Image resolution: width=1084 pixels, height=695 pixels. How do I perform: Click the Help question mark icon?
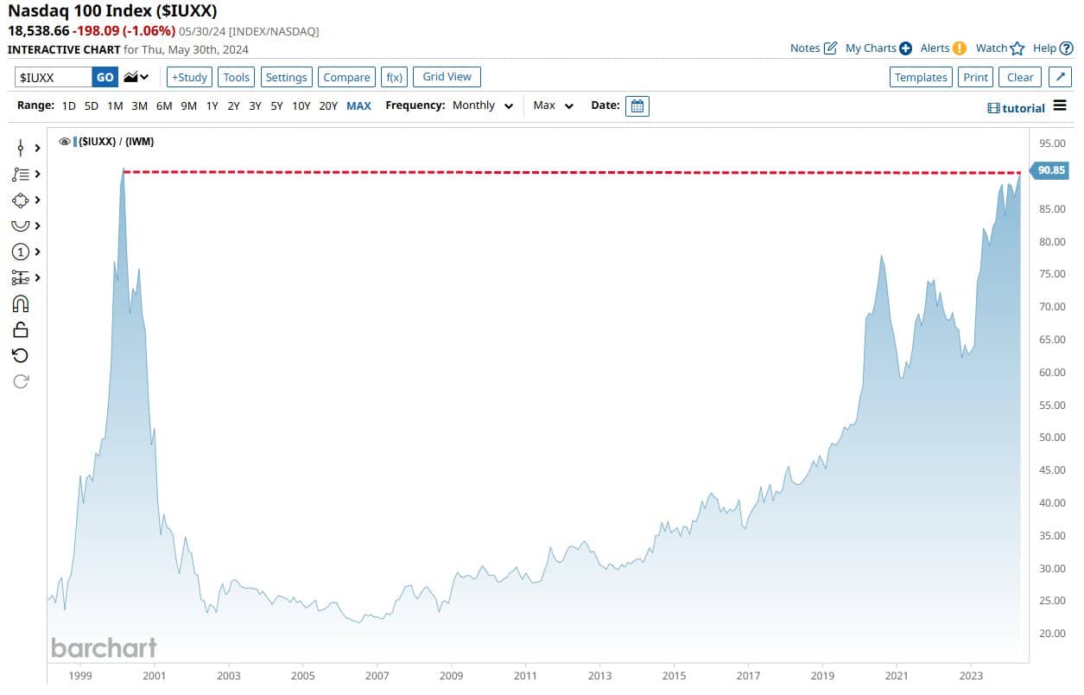point(1066,48)
